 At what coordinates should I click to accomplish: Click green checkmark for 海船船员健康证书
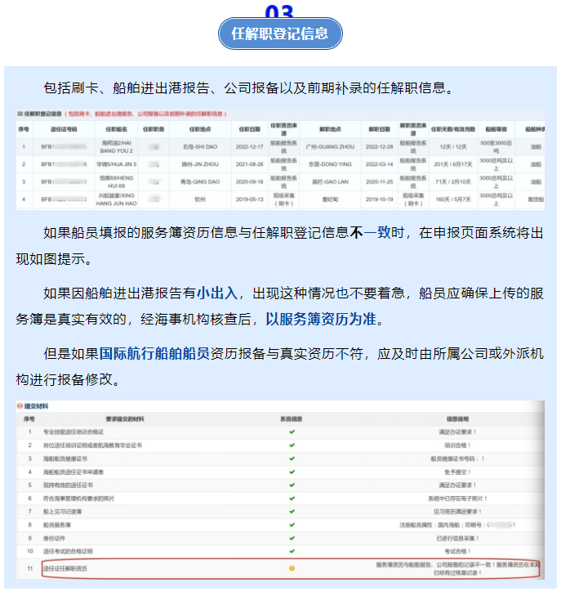click(x=292, y=459)
